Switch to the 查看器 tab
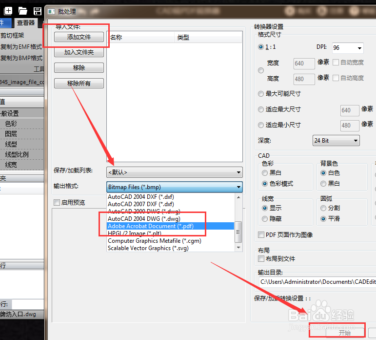This screenshot has height=340, width=376. pyautogui.click(x=26, y=23)
